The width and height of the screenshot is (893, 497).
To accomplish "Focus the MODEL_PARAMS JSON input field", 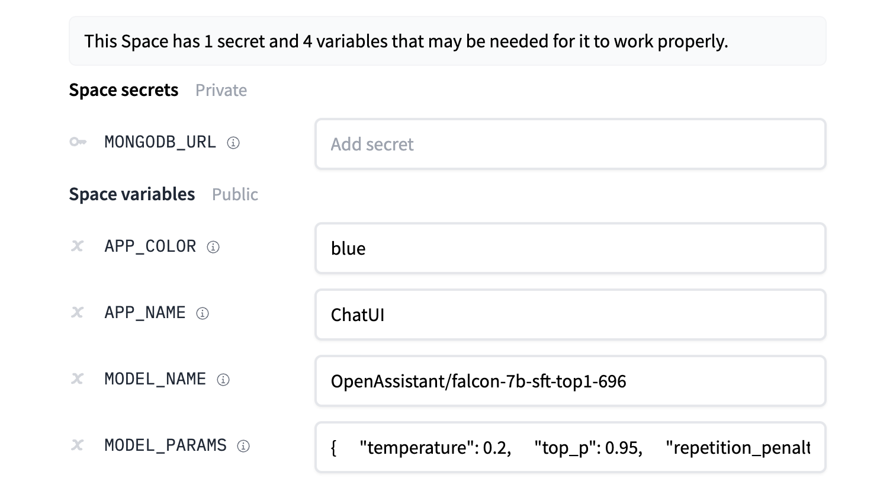I will pyautogui.click(x=570, y=447).
